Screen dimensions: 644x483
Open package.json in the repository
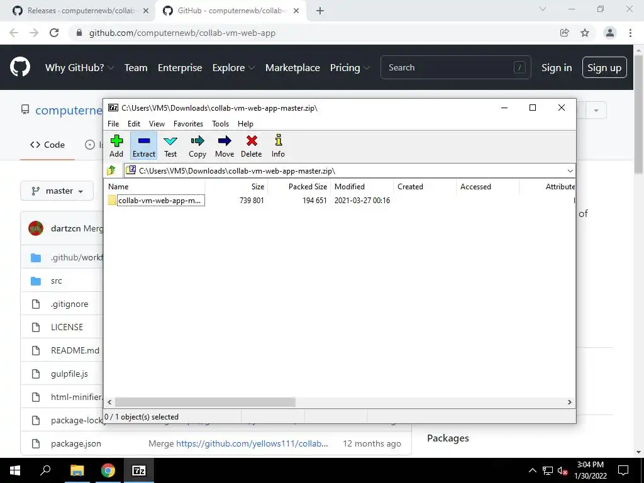pyautogui.click(x=76, y=443)
